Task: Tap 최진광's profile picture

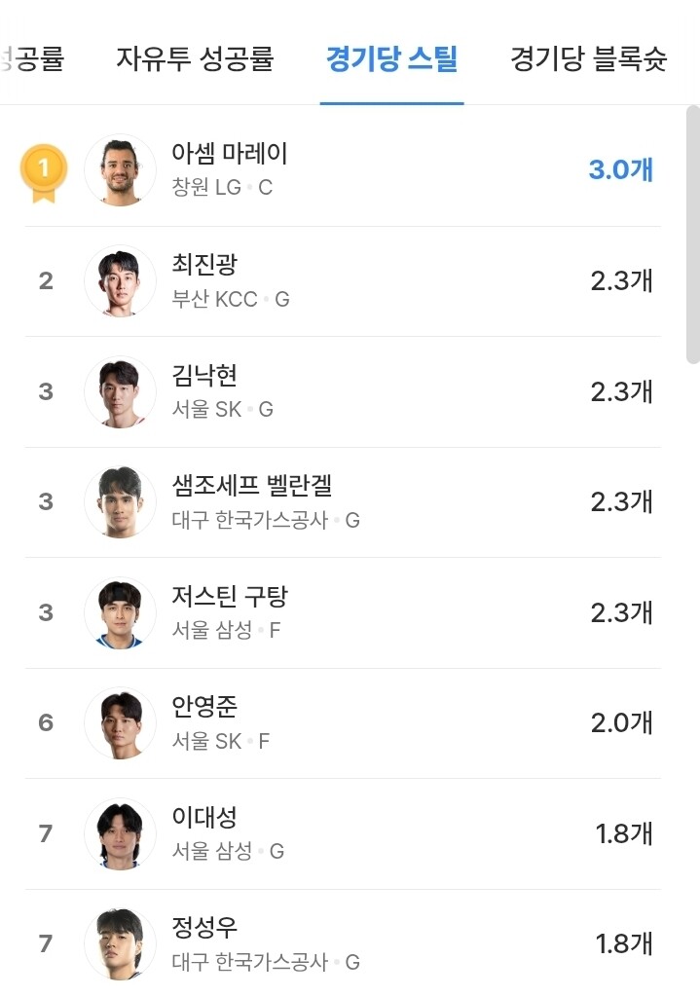Action: [x=120, y=281]
